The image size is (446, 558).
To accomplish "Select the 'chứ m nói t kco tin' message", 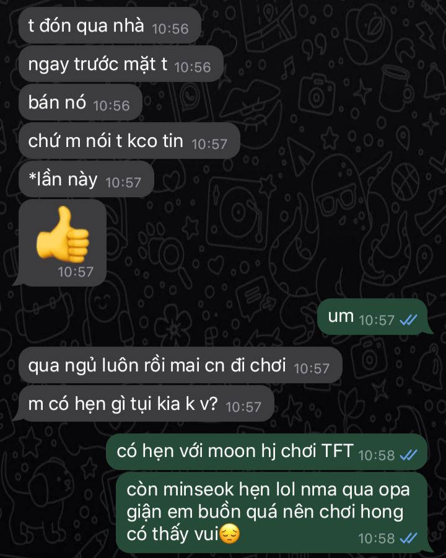I will coord(129,141).
